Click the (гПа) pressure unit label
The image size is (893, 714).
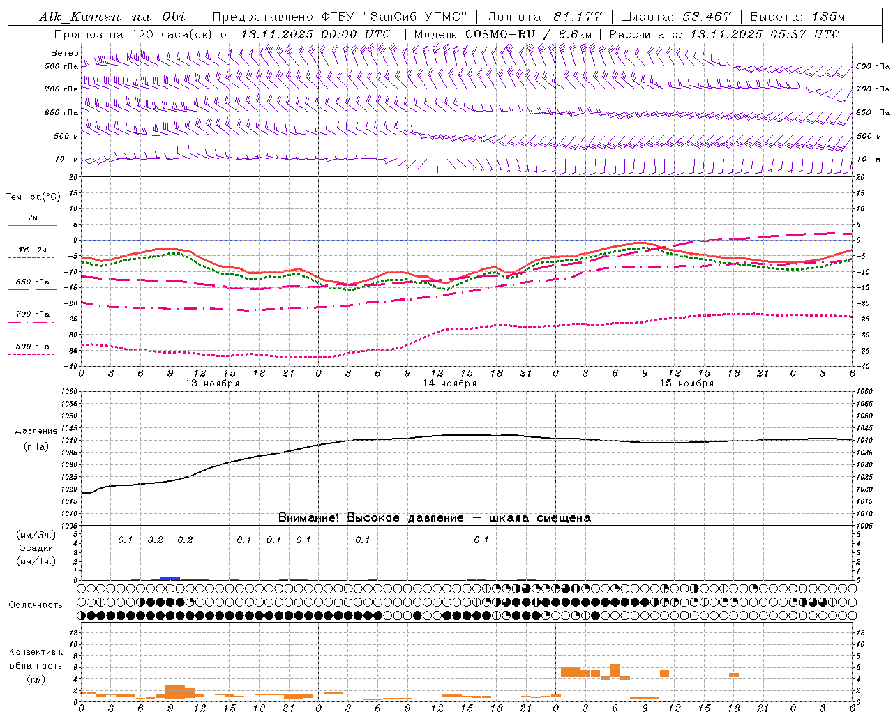tap(36, 446)
